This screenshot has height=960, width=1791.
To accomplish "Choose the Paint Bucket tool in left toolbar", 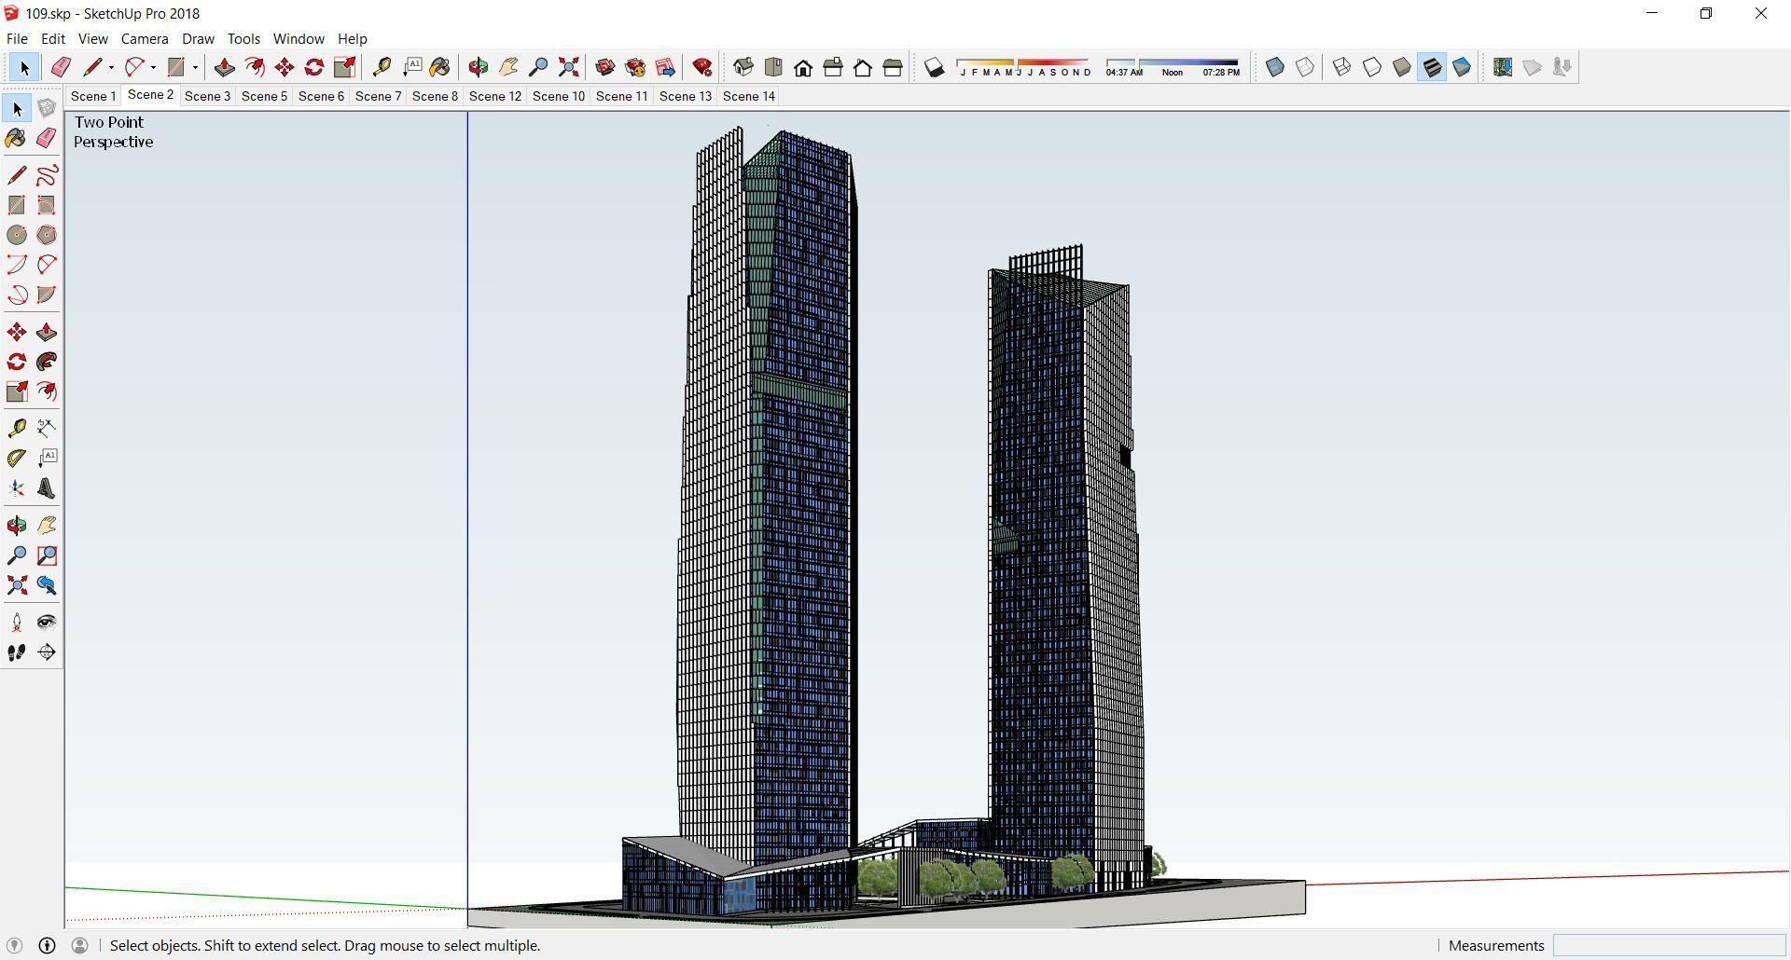I will coord(17,139).
